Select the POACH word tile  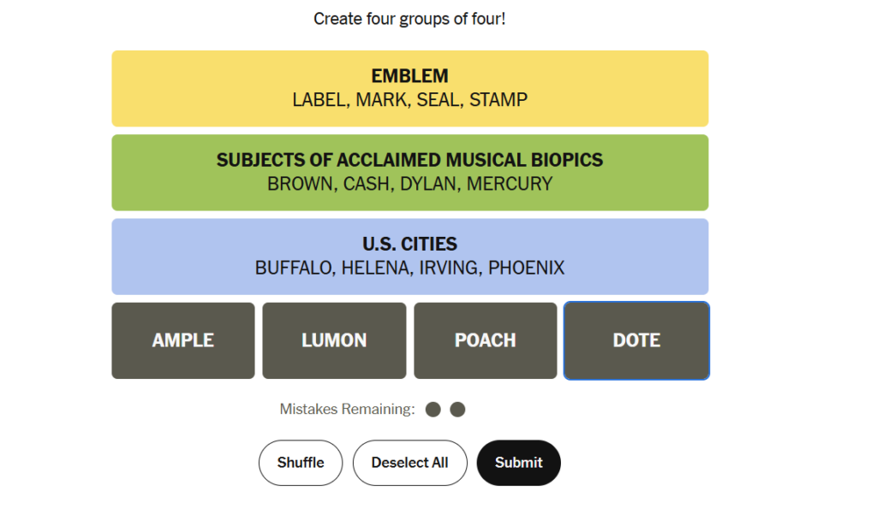click(x=485, y=340)
